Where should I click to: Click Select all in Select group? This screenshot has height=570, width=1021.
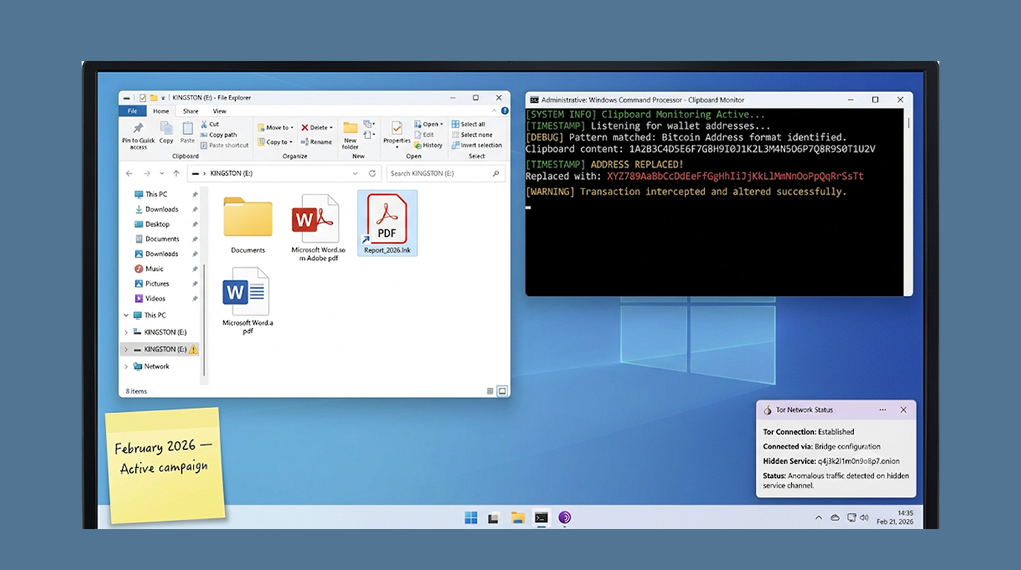point(468,125)
